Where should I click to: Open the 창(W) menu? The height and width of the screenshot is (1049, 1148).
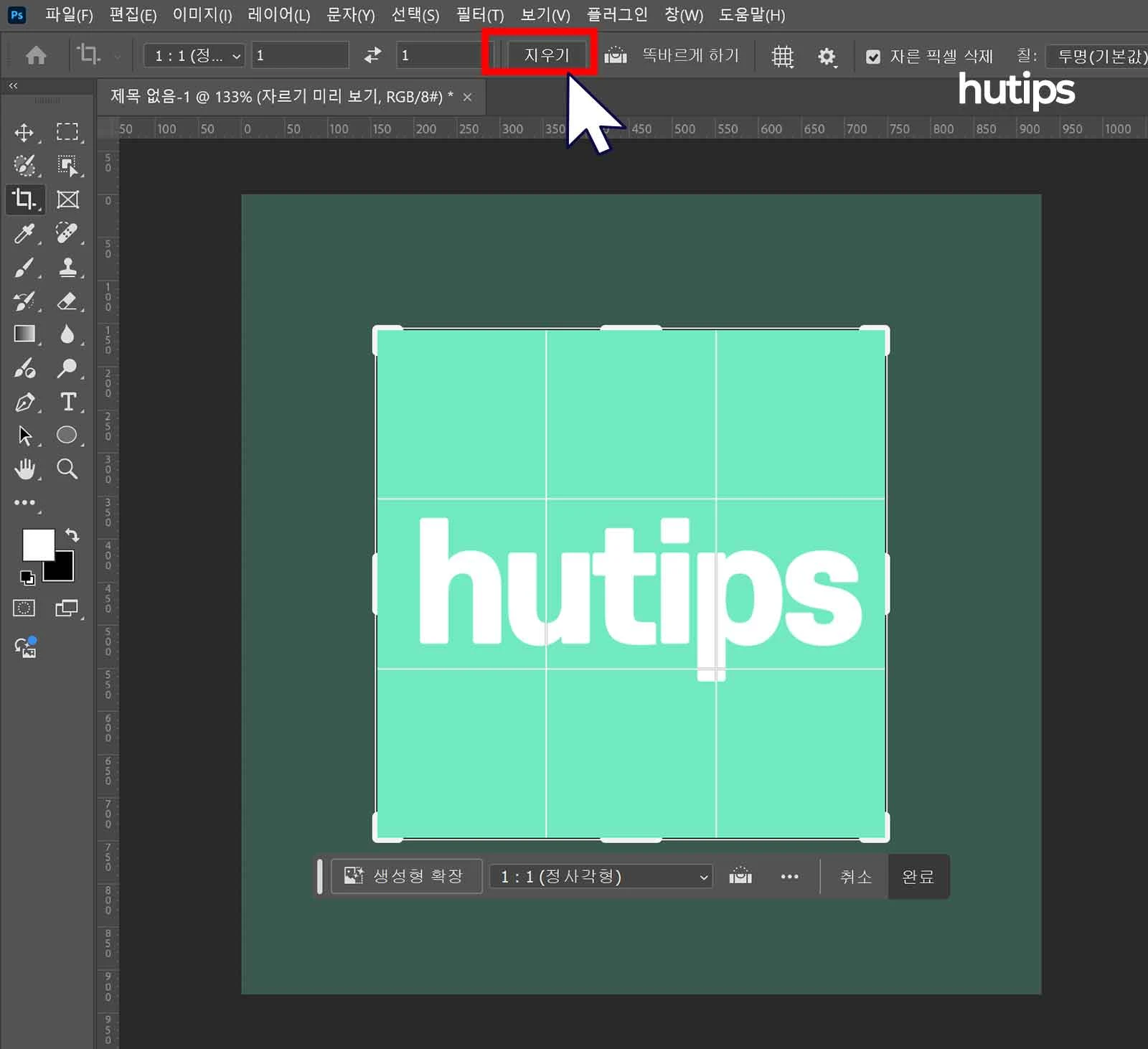(684, 15)
